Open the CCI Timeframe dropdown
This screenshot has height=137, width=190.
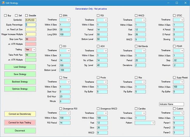65,51
